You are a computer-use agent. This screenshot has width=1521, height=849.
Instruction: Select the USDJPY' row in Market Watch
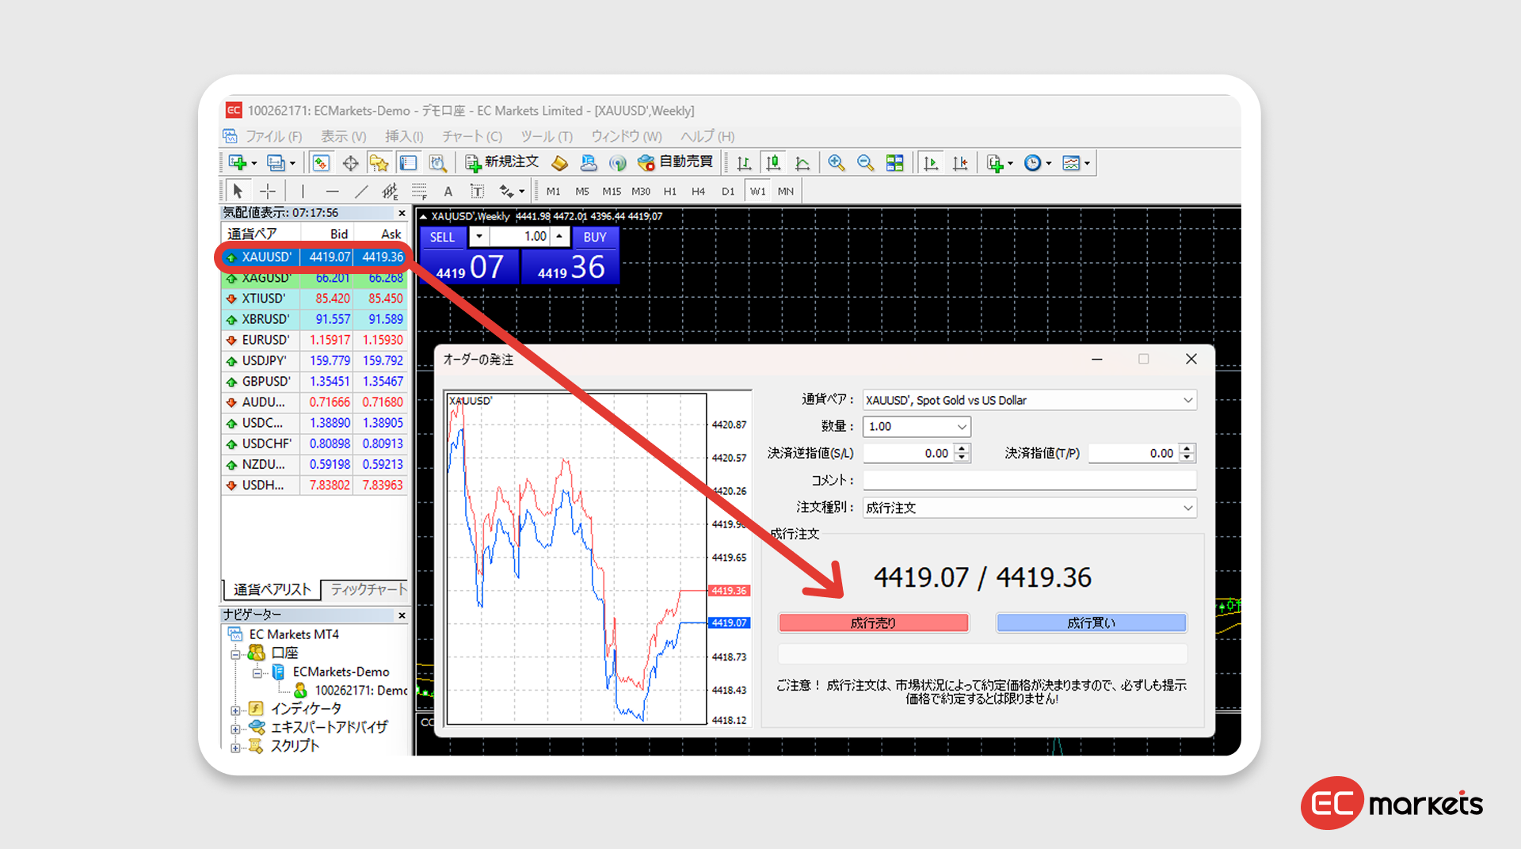pos(314,360)
